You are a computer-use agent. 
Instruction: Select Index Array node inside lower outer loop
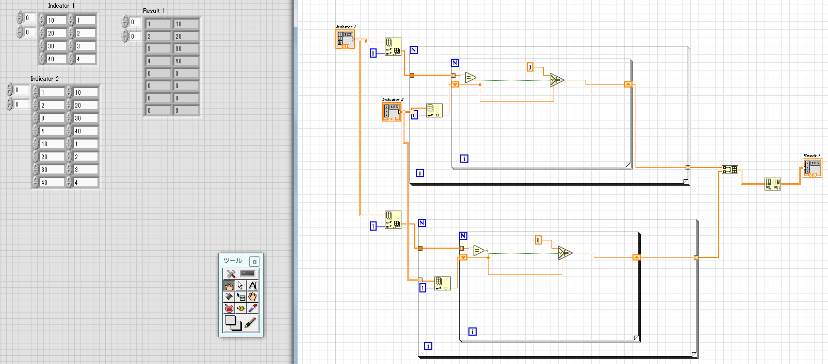coord(443,284)
